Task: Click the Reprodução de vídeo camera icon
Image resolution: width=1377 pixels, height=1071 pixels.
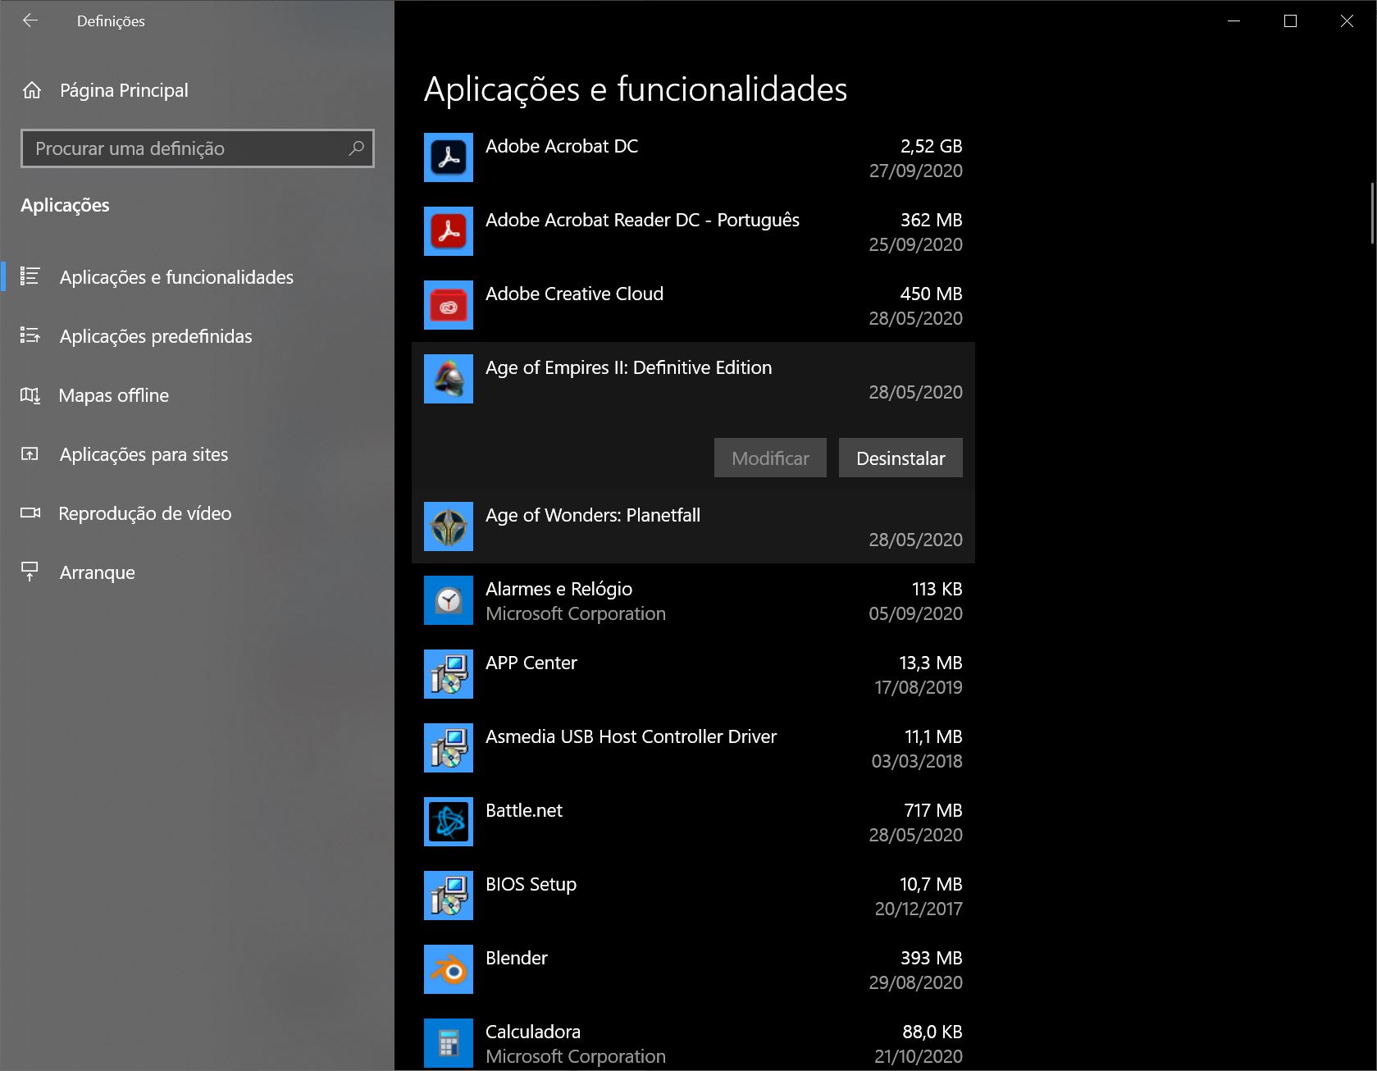Action: (30, 513)
